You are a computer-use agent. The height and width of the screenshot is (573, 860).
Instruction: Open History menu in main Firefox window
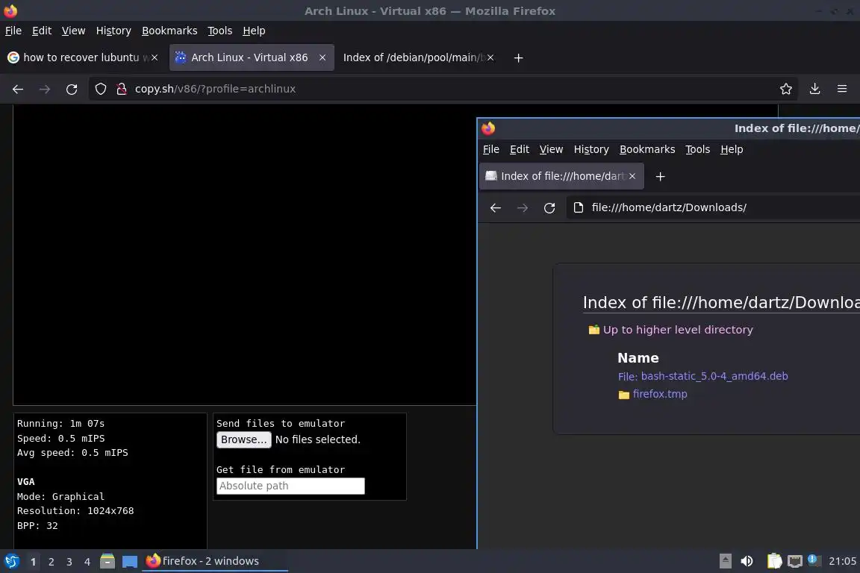(x=113, y=31)
